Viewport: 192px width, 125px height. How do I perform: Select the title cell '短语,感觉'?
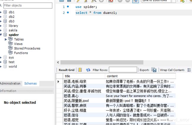(x=84, y=120)
